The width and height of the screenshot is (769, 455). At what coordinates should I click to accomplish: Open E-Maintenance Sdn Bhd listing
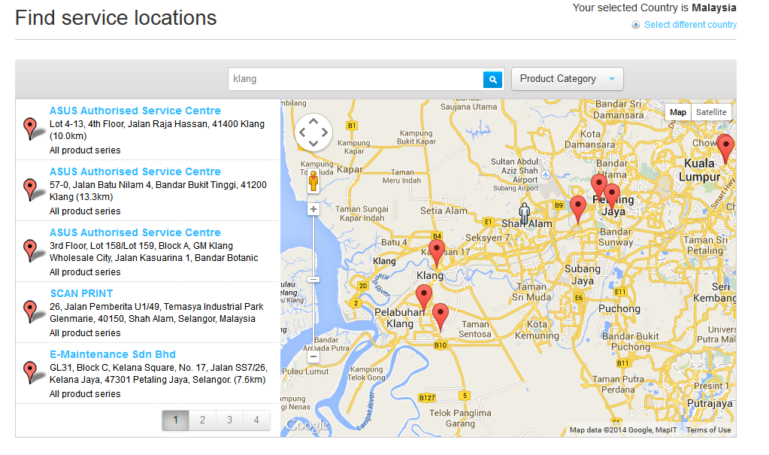pyautogui.click(x=112, y=354)
